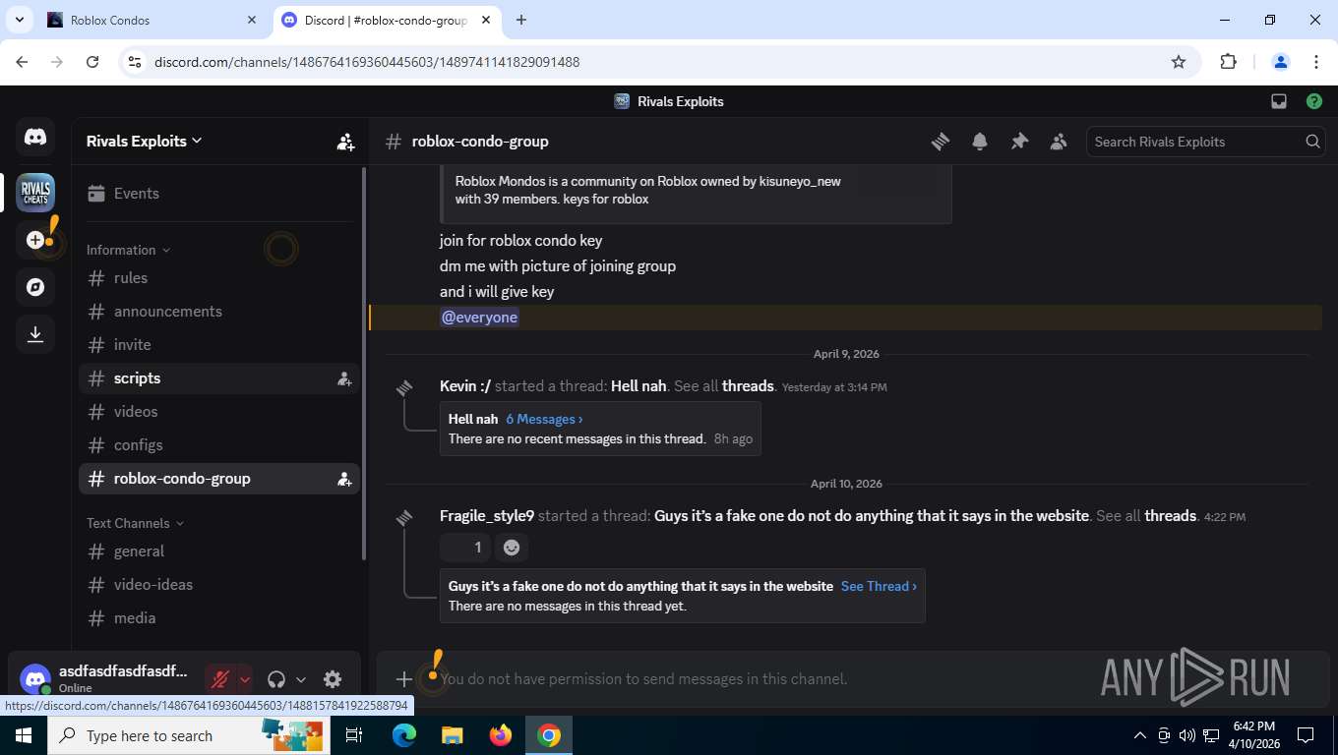Open the Events item in sidebar
The width and height of the screenshot is (1338, 755).
[219, 194]
